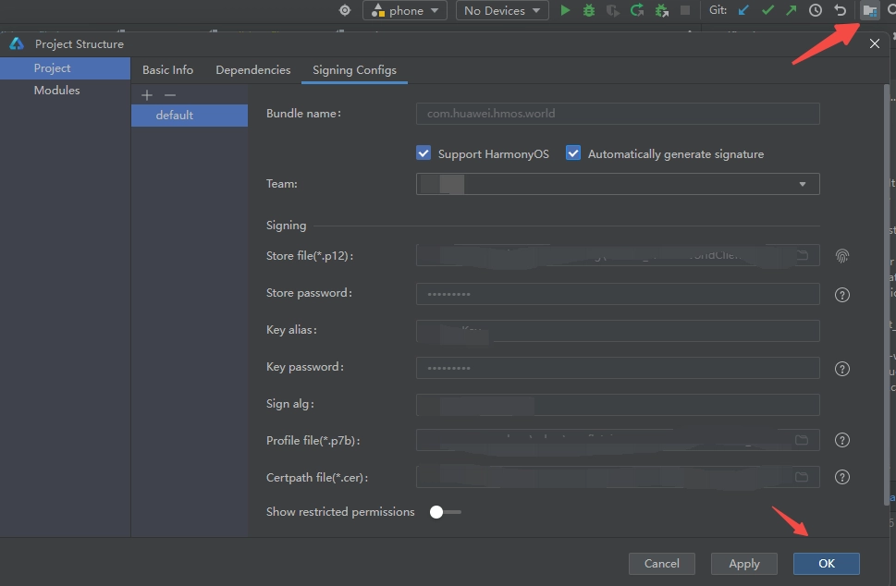
Task: Open help for Store password
Action: pos(842,295)
